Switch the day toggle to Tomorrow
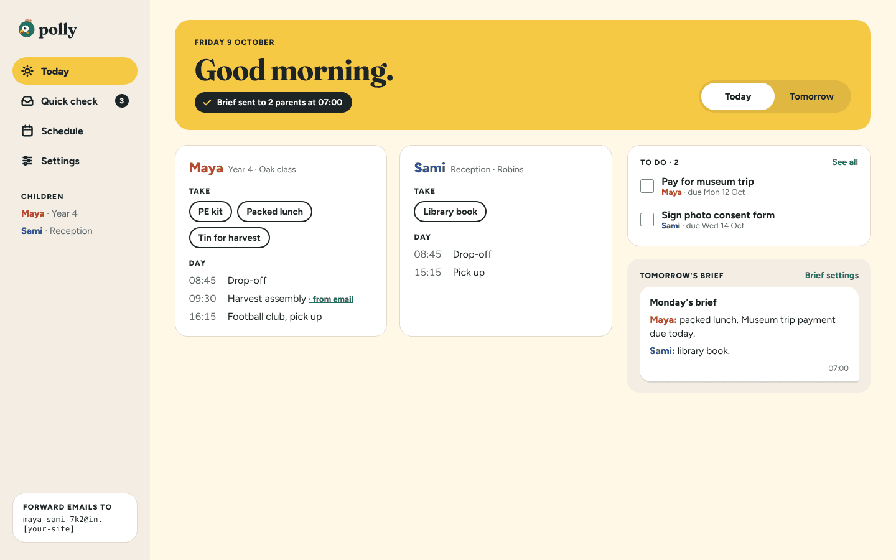 pos(811,96)
